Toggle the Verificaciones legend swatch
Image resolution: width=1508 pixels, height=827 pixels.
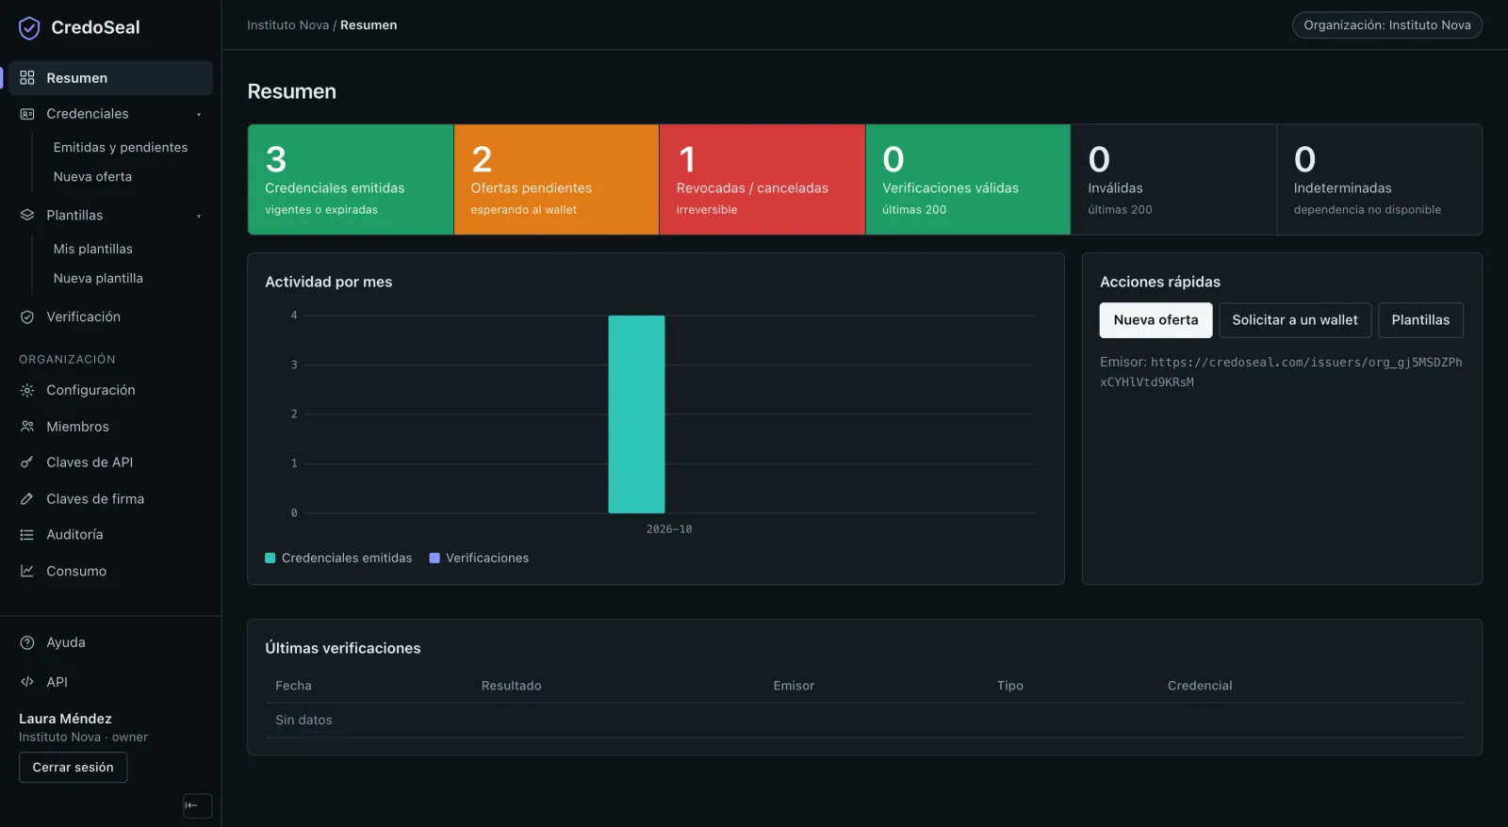point(434,559)
